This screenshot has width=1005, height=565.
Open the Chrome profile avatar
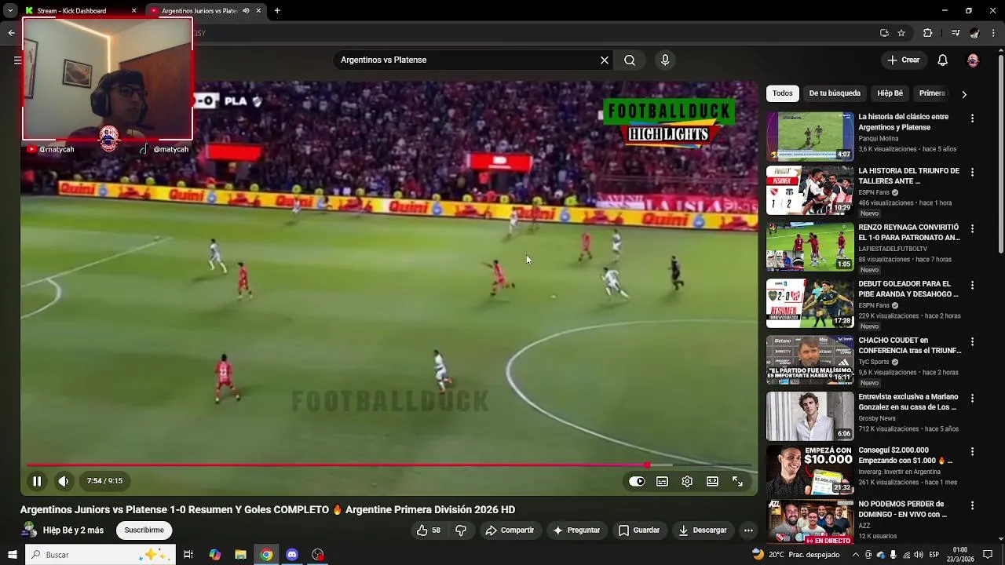(x=974, y=33)
